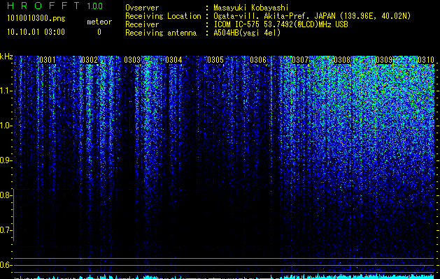Image resolution: width=440 pixels, height=279 pixels.
Task: Click the 0.6 kHz axis label
Action: 6,265
